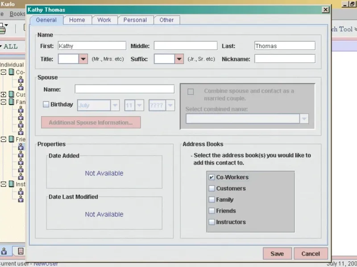Save the Kathy Thomas contact
The image size is (357, 267).
[x=277, y=254]
